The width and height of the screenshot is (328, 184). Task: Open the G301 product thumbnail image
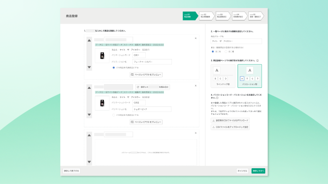pos(102,56)
